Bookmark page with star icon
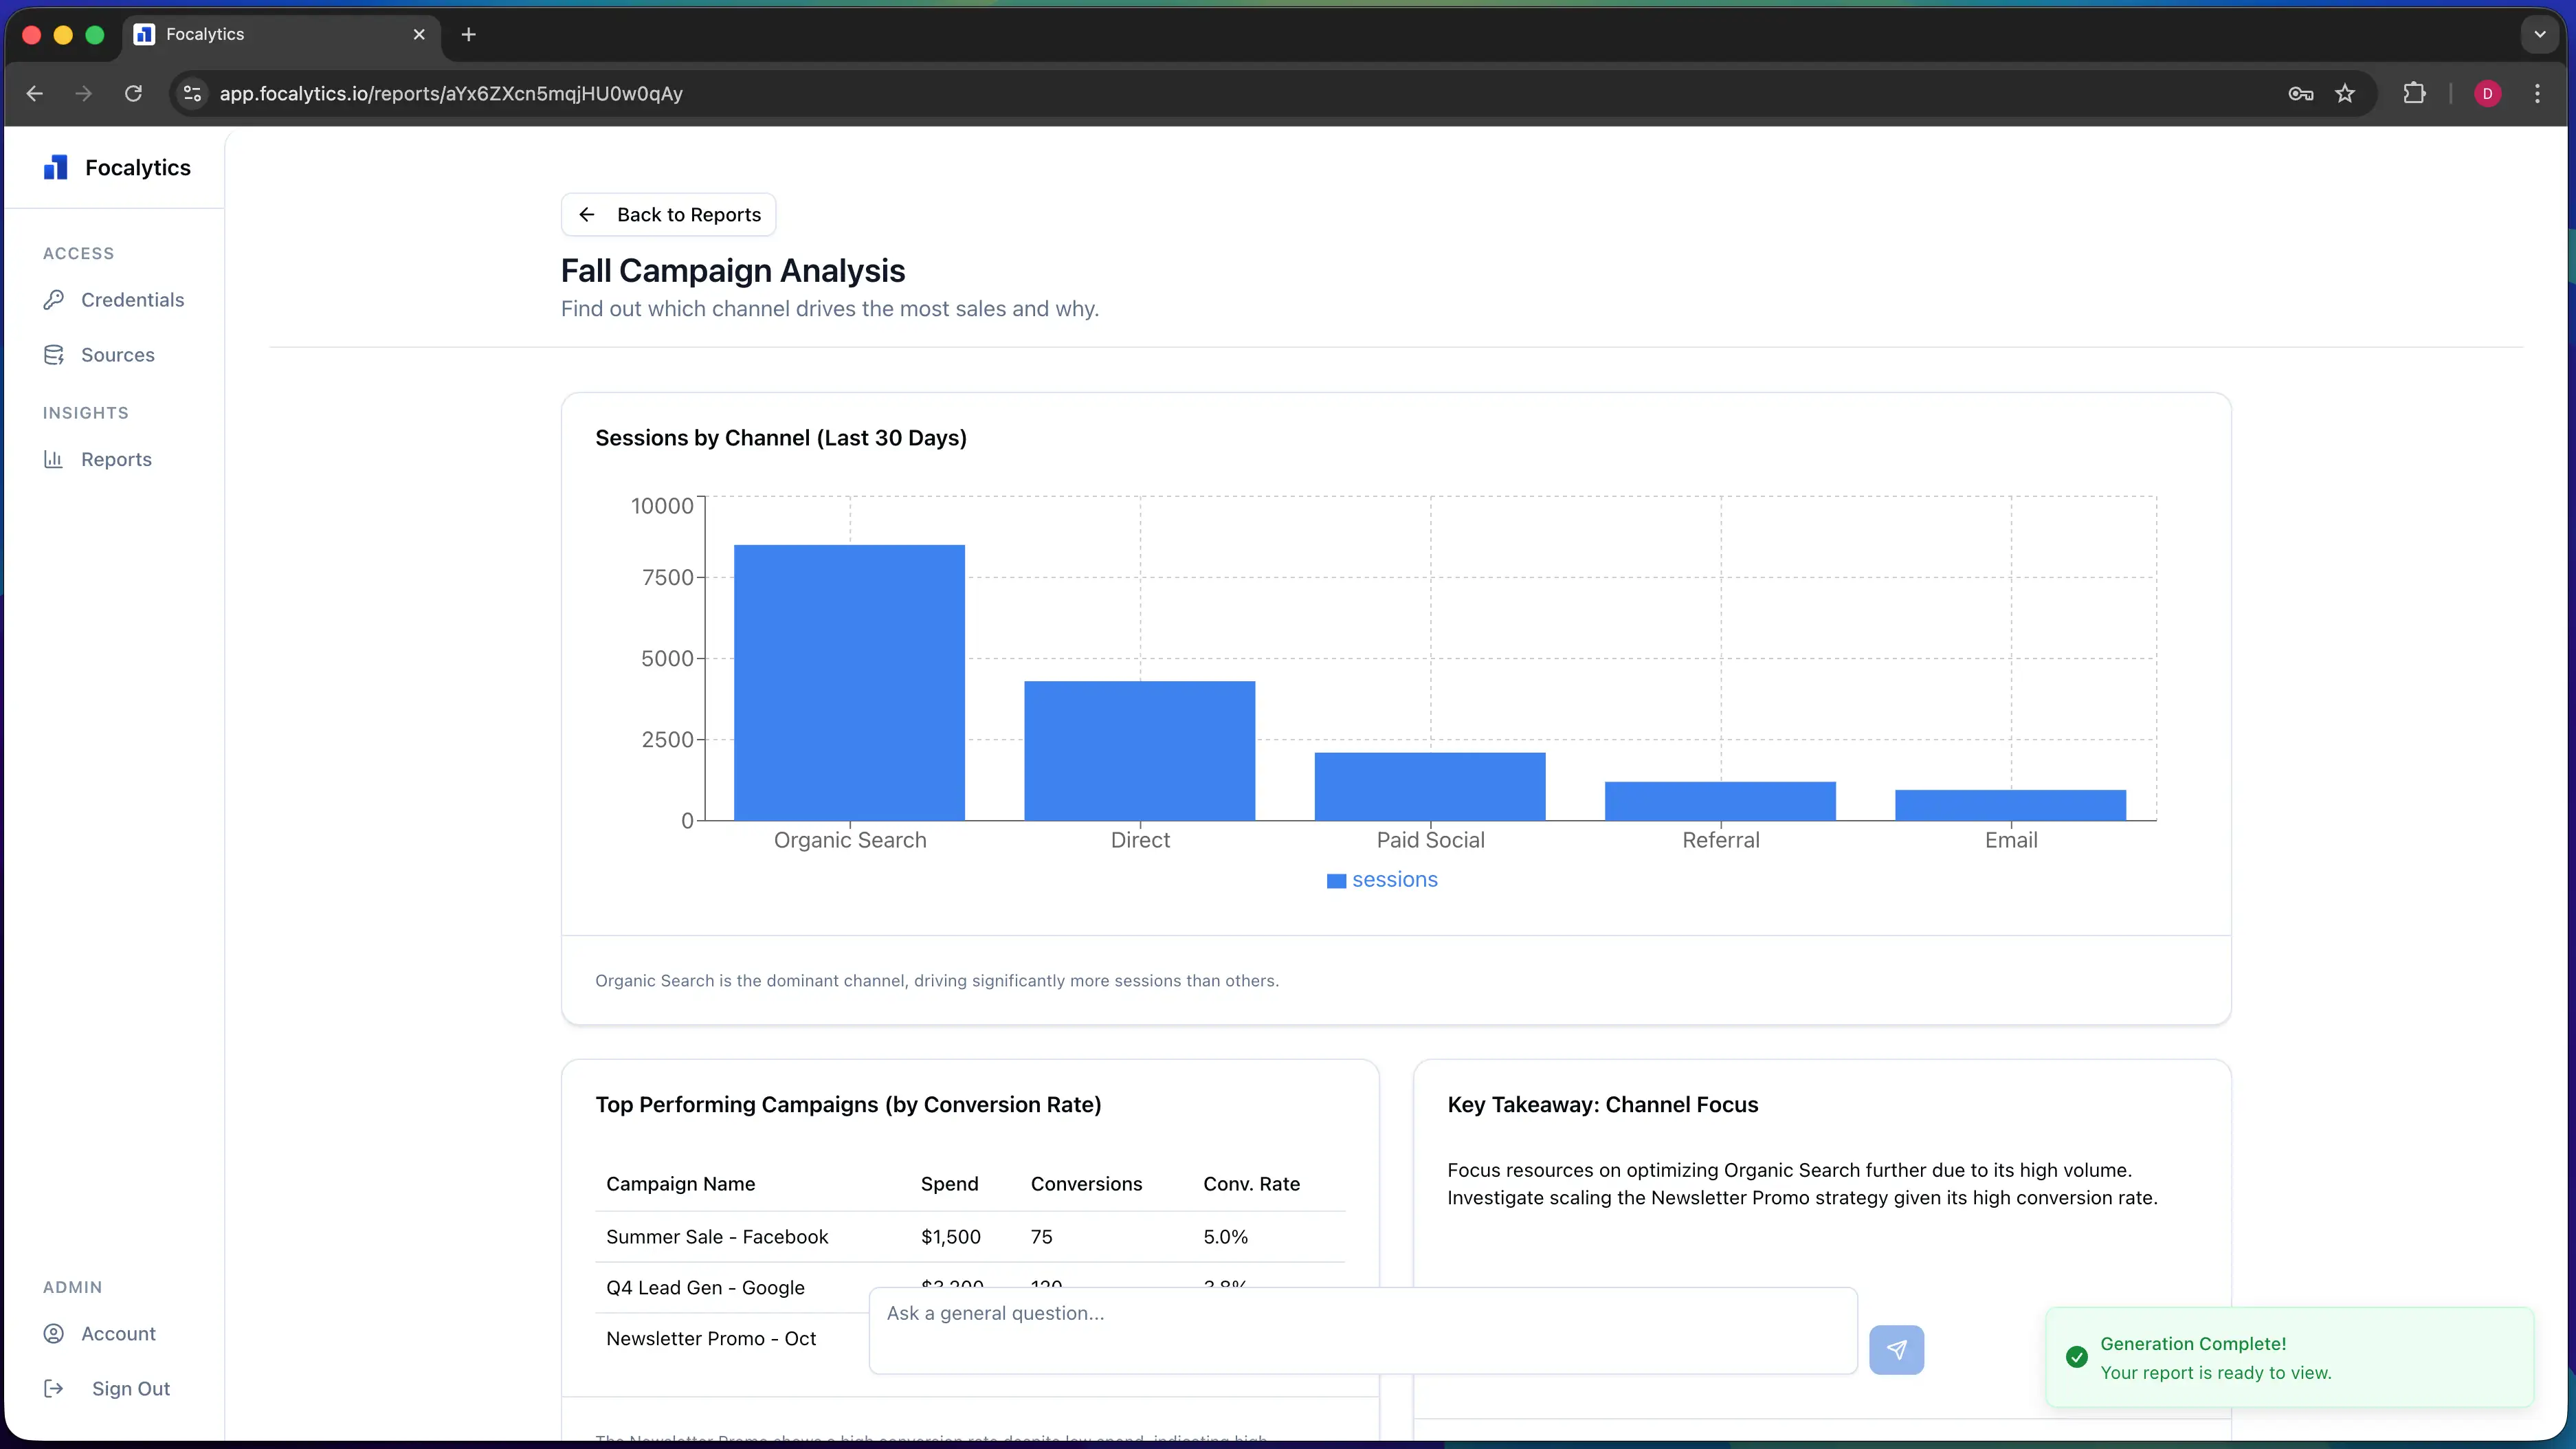Viewport: 2576px width, 1449px height. coord(2345,93)
